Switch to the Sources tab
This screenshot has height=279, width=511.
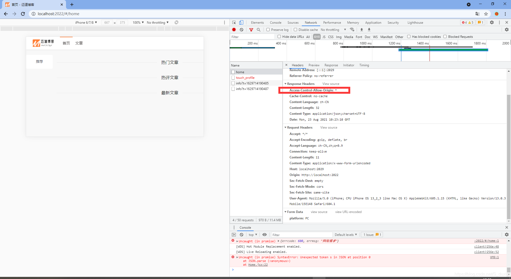[x=293, y=23]
